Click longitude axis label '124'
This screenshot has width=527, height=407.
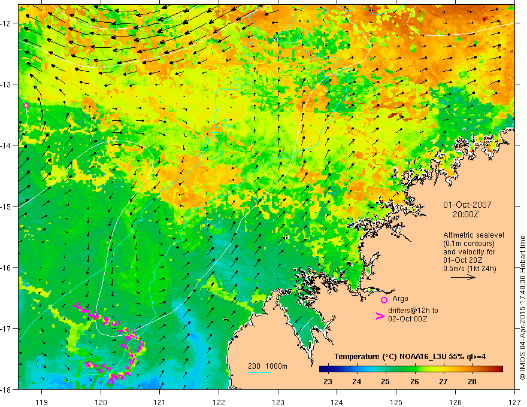[x=337, y=402]
